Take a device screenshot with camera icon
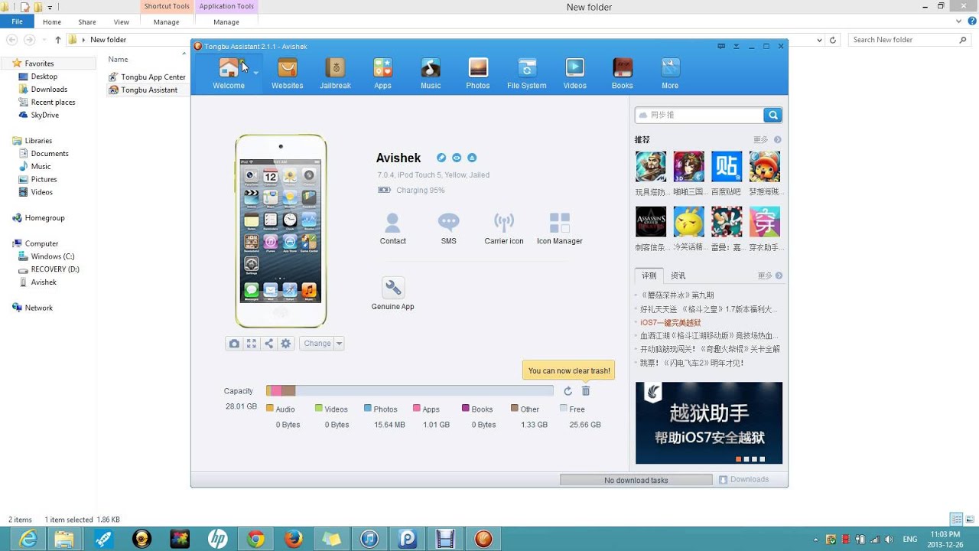The image size is (979, 551). [234, 344]
